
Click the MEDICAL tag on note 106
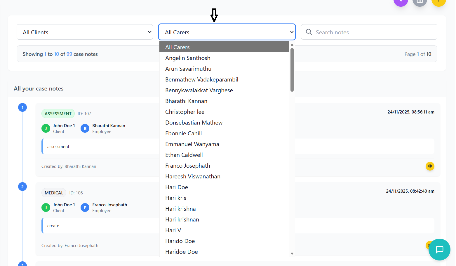(54, 193)
